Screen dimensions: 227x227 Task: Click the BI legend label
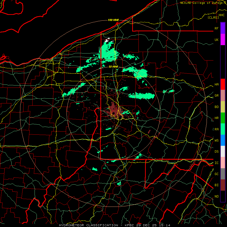coord(216,185)
